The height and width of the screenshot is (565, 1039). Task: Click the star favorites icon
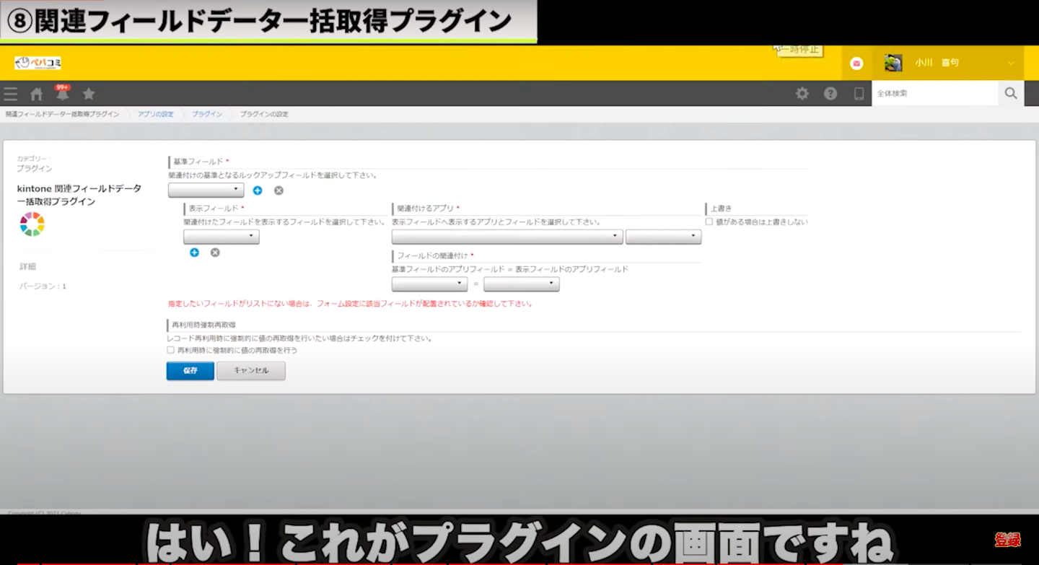89,94
